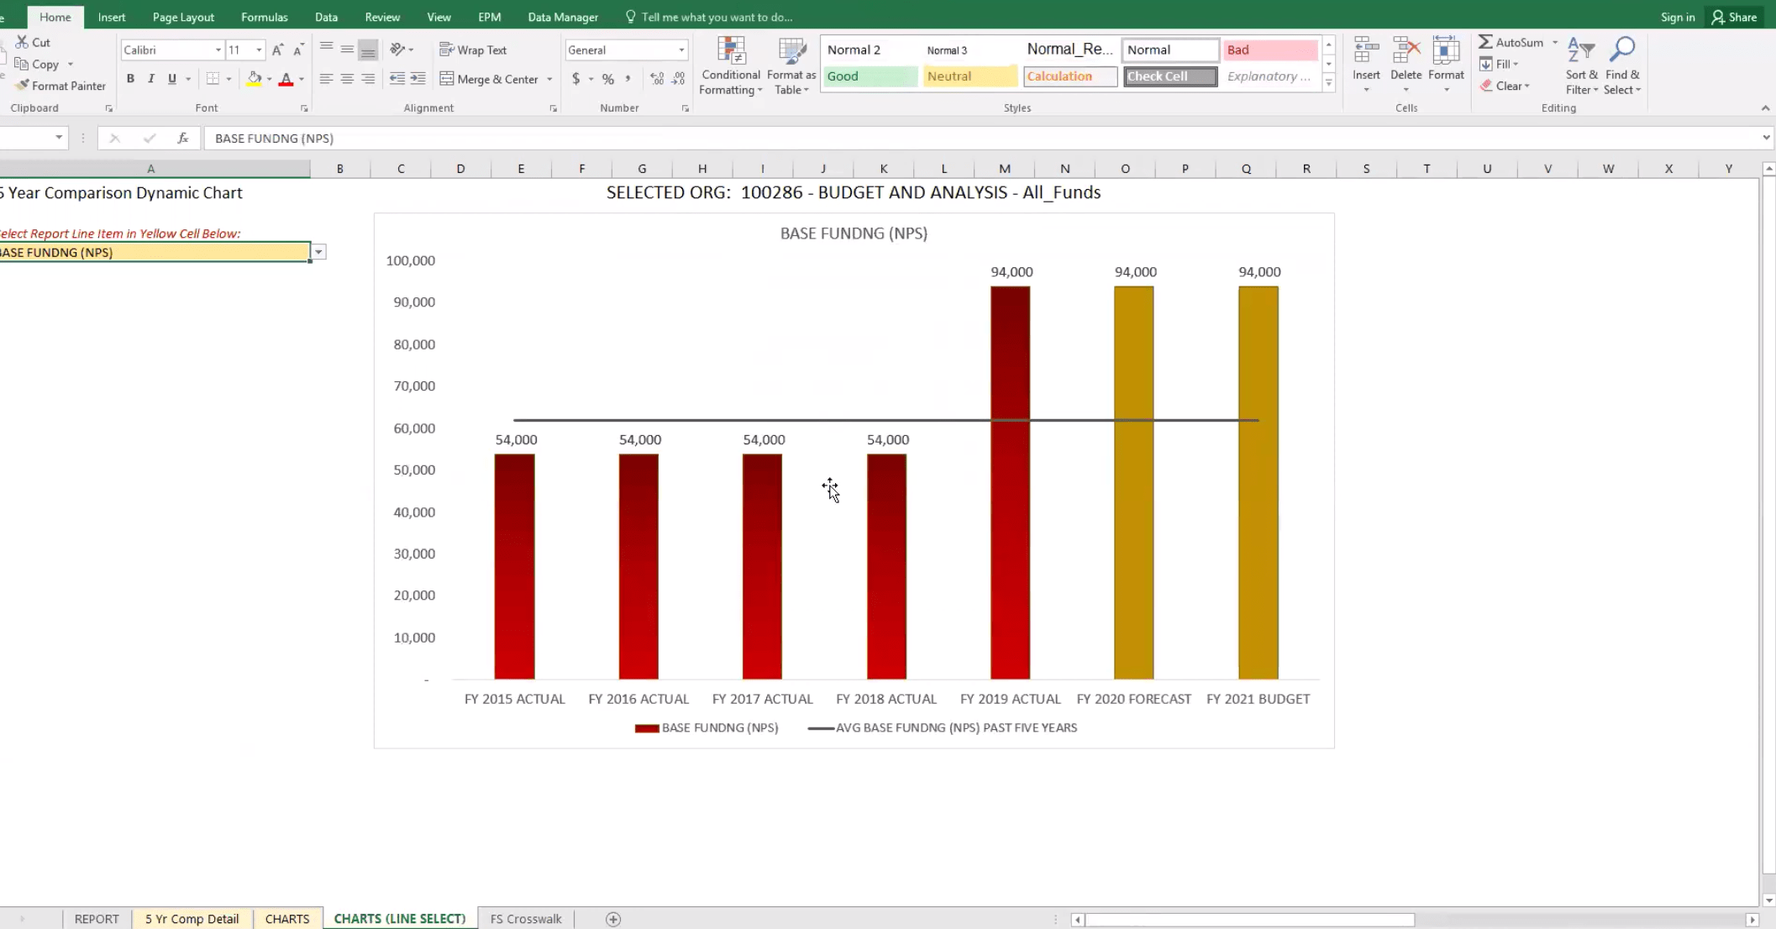This screenshot has width=1776, height=929.
Task: Click the Insert Function fx icon
Action: (182, 138)
